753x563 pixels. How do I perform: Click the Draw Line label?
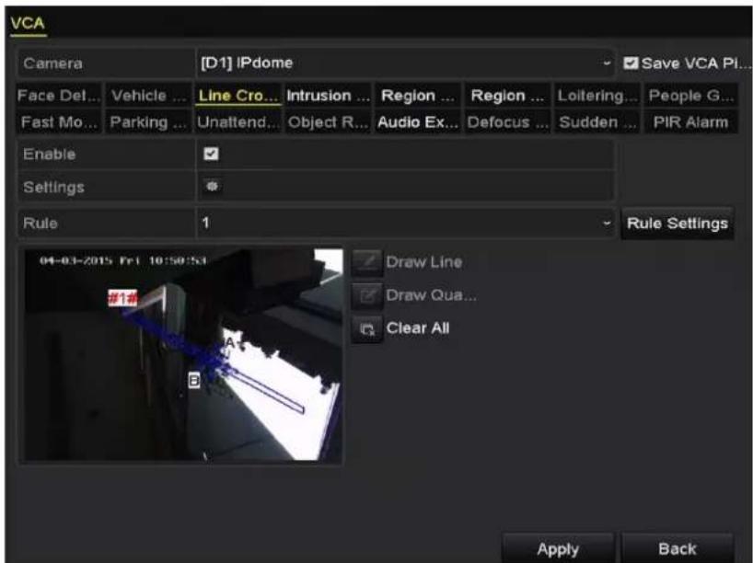(x=424, y=262)
